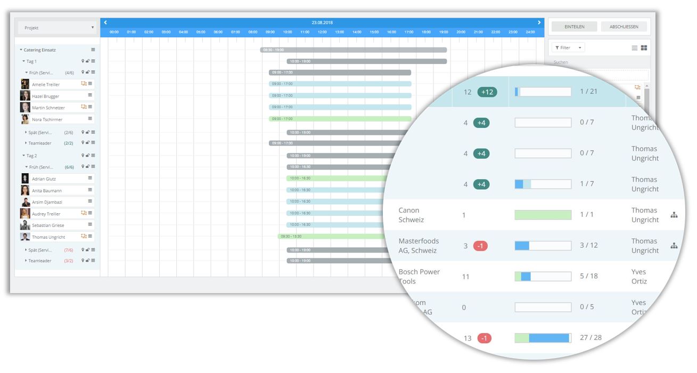
Task: Open the menu icon for Catering Einsatz
Action: tap(93, 50)
